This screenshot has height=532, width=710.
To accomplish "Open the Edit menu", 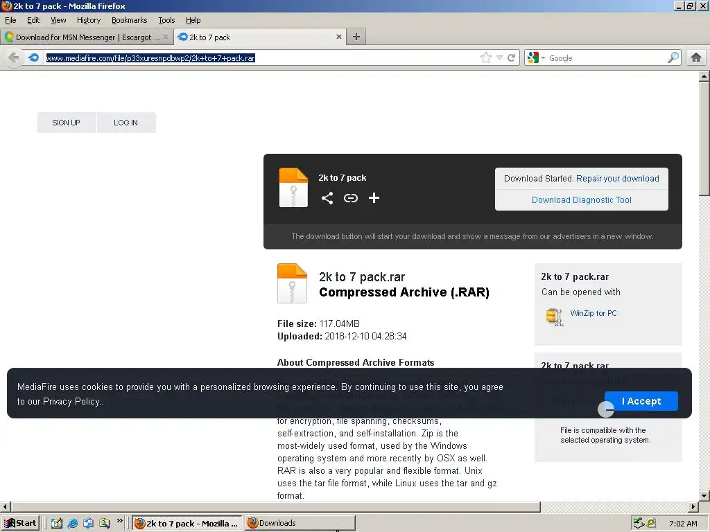I will 33,20.
